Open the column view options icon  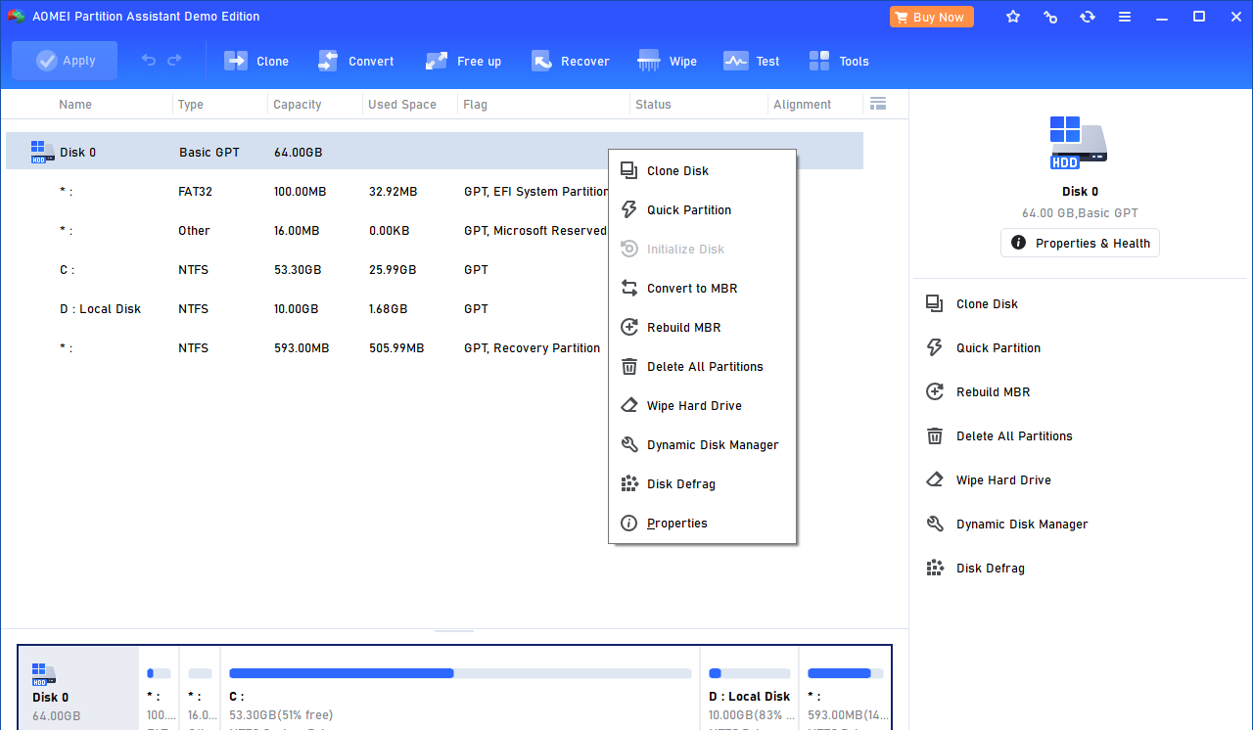coord(877,104)
